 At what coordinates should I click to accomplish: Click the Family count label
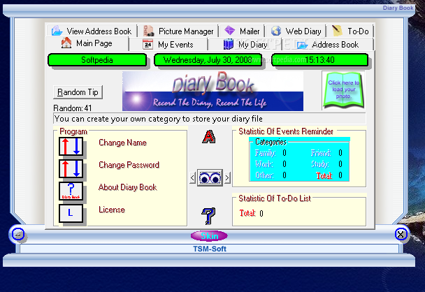[266, 153]
